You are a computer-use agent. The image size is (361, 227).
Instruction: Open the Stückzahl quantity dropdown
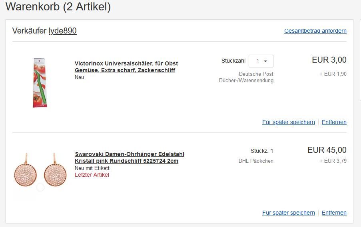(x=261, y=61)
